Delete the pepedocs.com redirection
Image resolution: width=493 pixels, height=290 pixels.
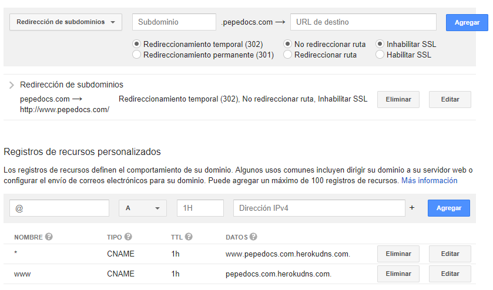pos(398,99)
